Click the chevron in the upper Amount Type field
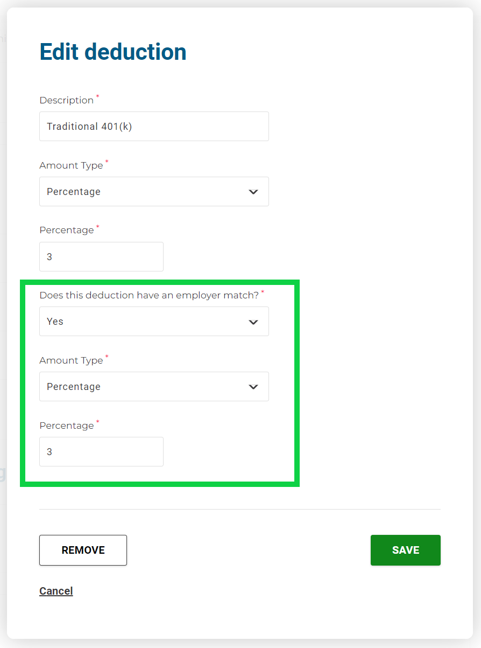The width and height of the screenshot is (481, 648). (x=253, y=192)
